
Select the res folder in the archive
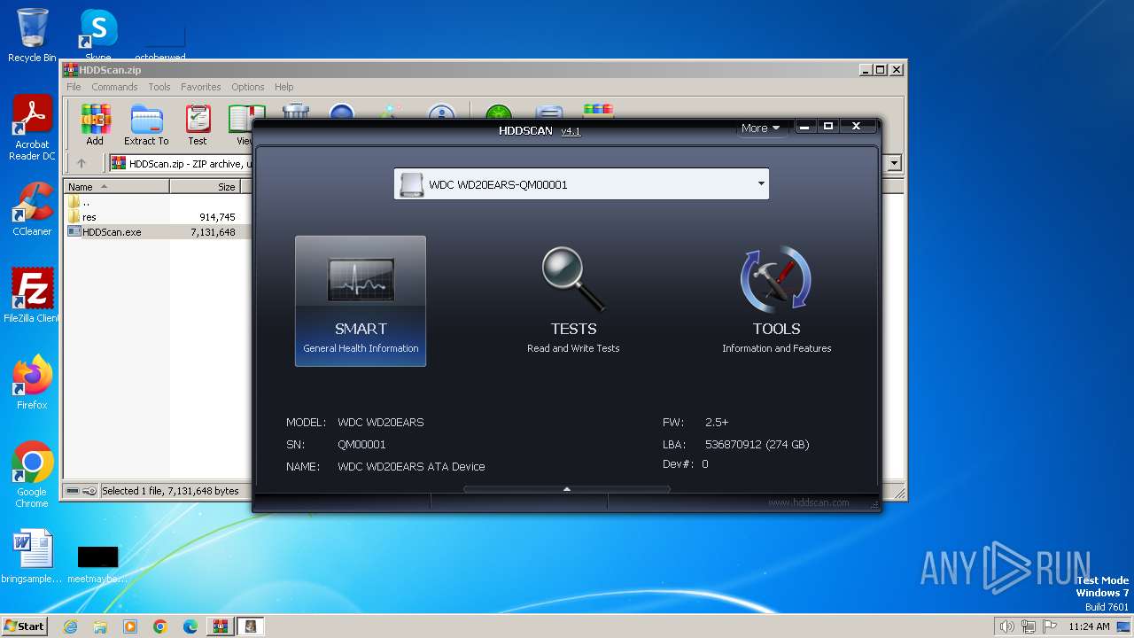89,217
